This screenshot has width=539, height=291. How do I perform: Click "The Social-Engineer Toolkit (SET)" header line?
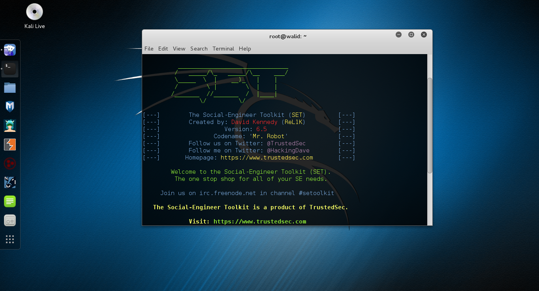click(x=247, y=115)
